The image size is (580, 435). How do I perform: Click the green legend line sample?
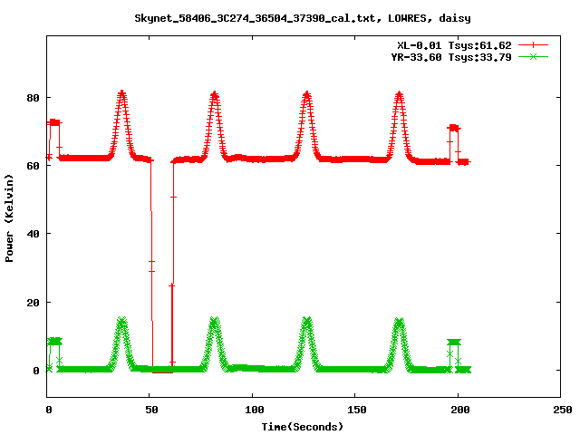[x=533, y=56]
